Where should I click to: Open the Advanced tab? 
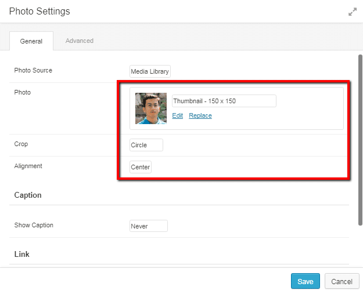click(x=80, y=41)
